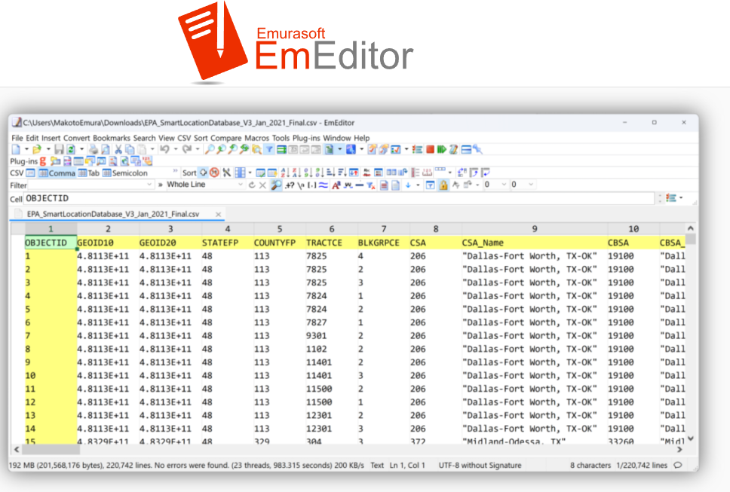Click 'Ln 1, Col 1' in status bar
Screen dimensions: 730x492
tap(407, 465)
